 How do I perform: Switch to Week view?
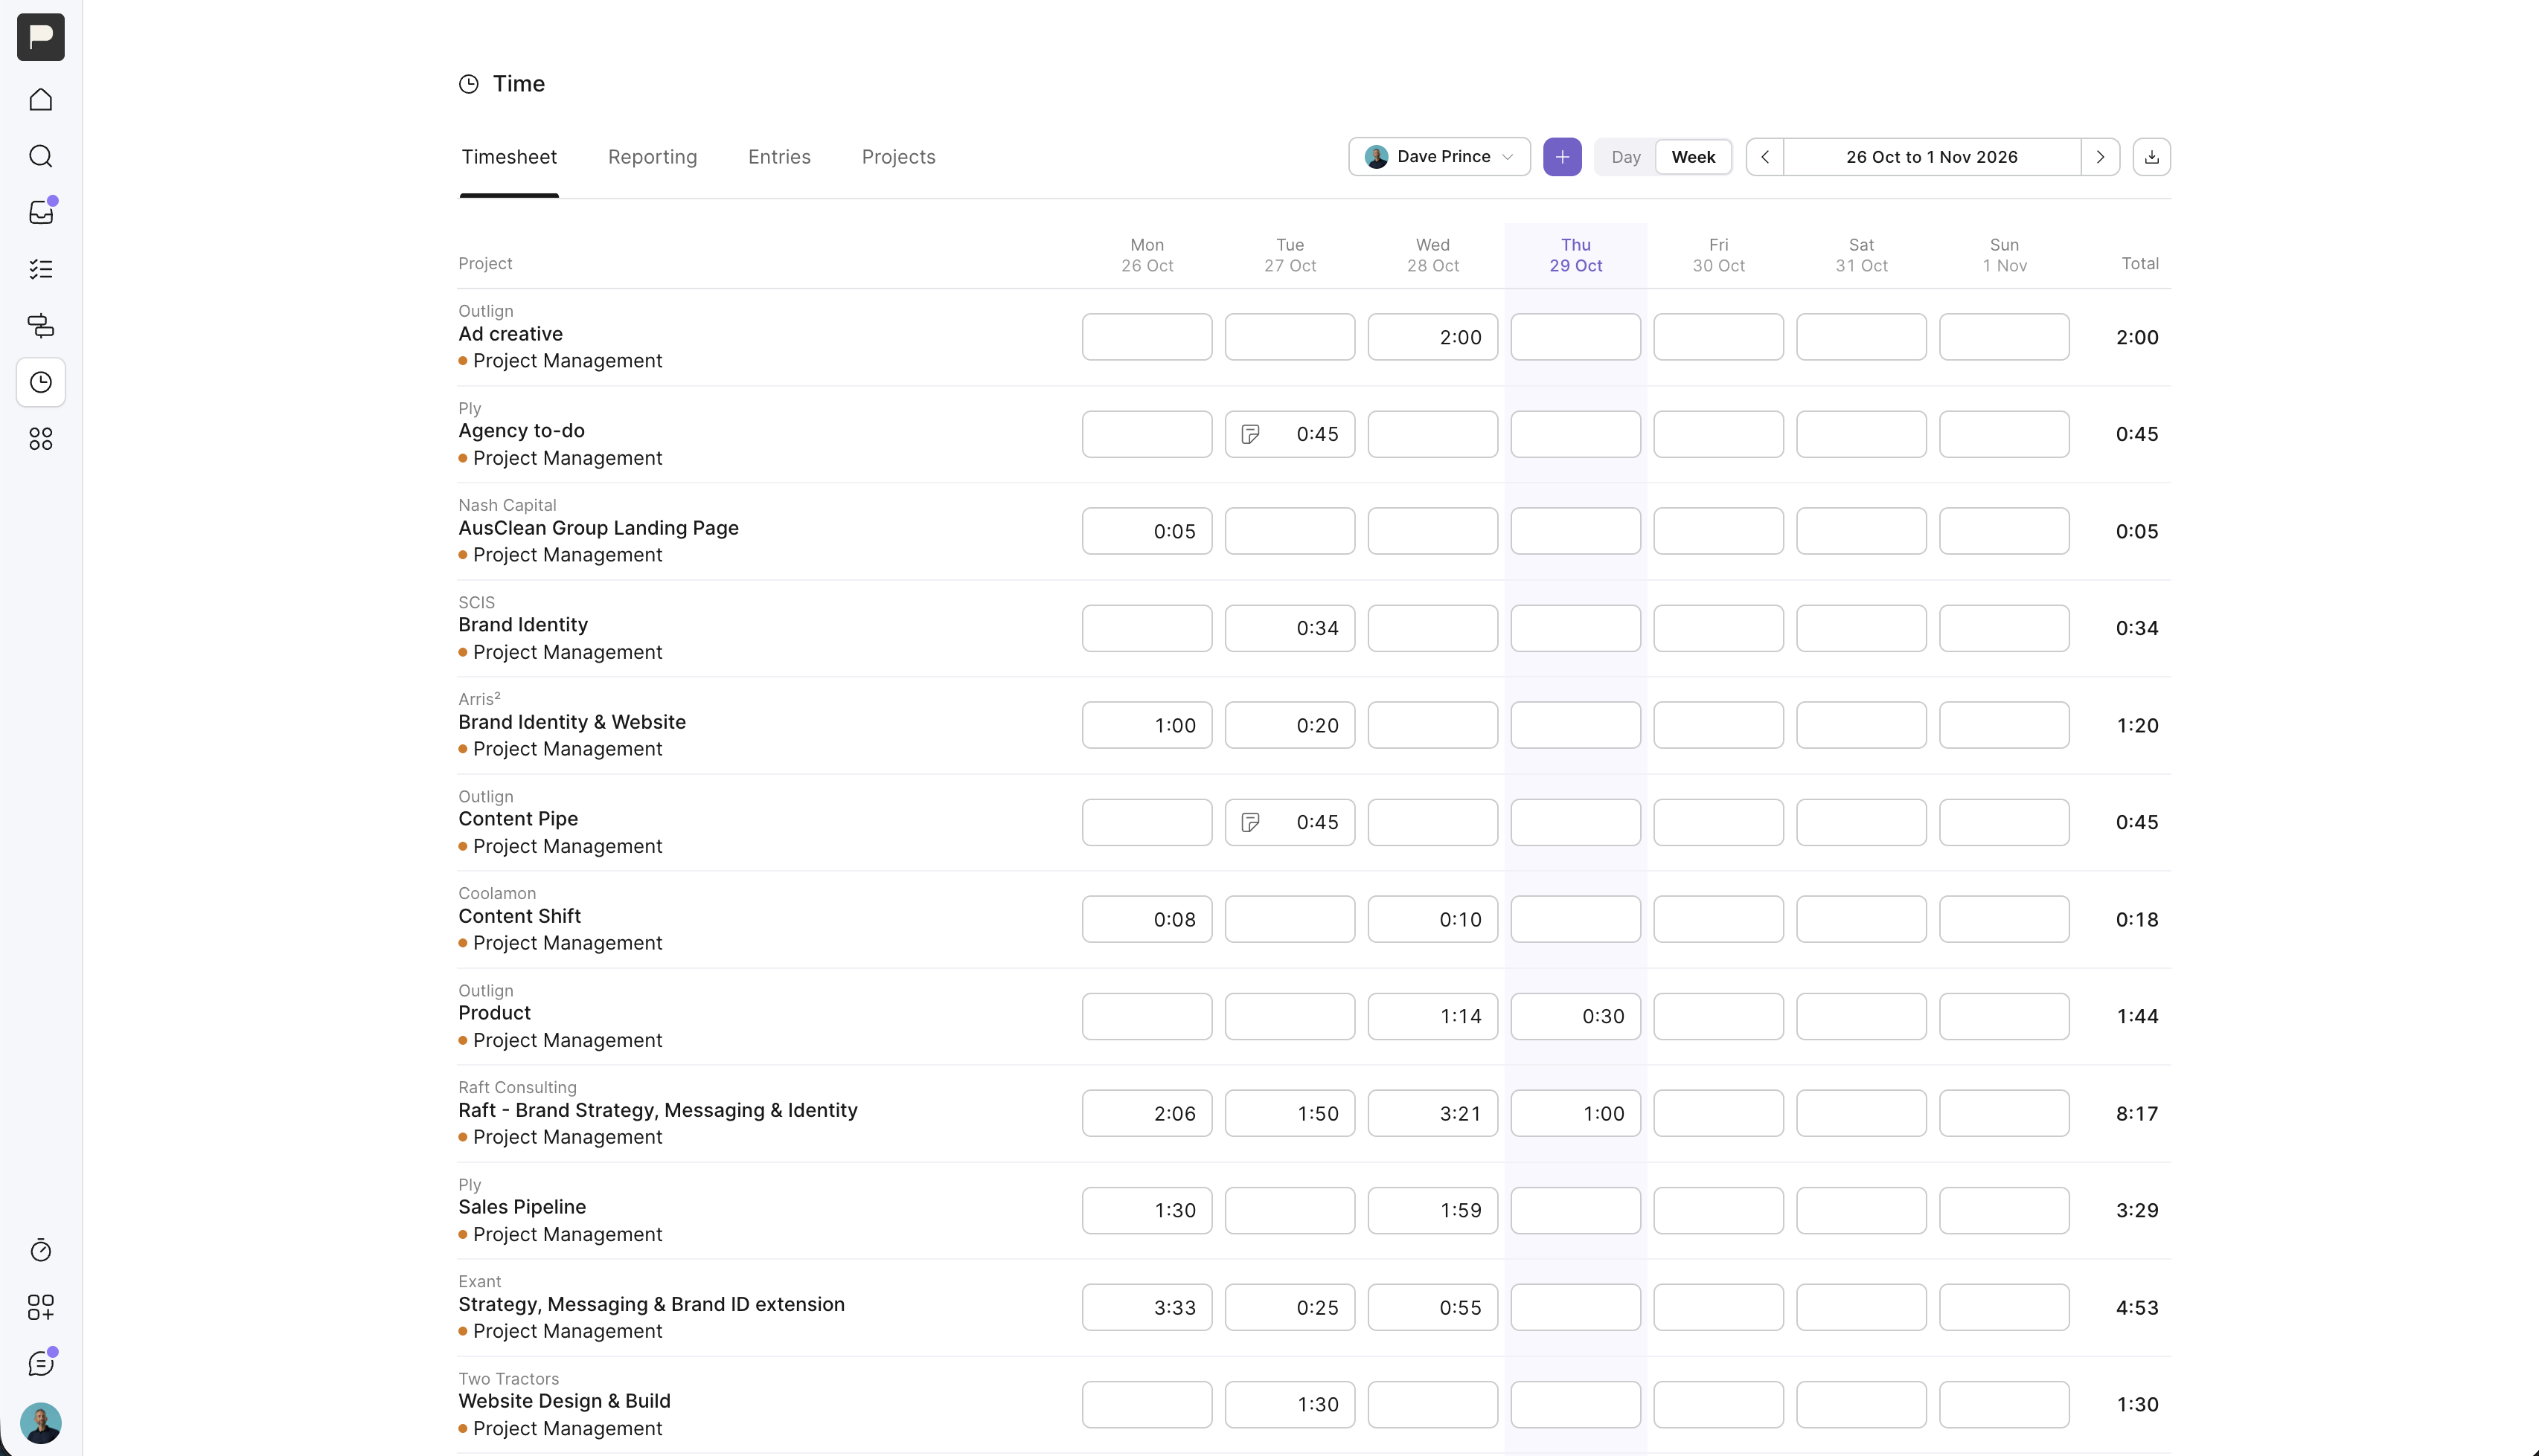(x=1693, y=157)
